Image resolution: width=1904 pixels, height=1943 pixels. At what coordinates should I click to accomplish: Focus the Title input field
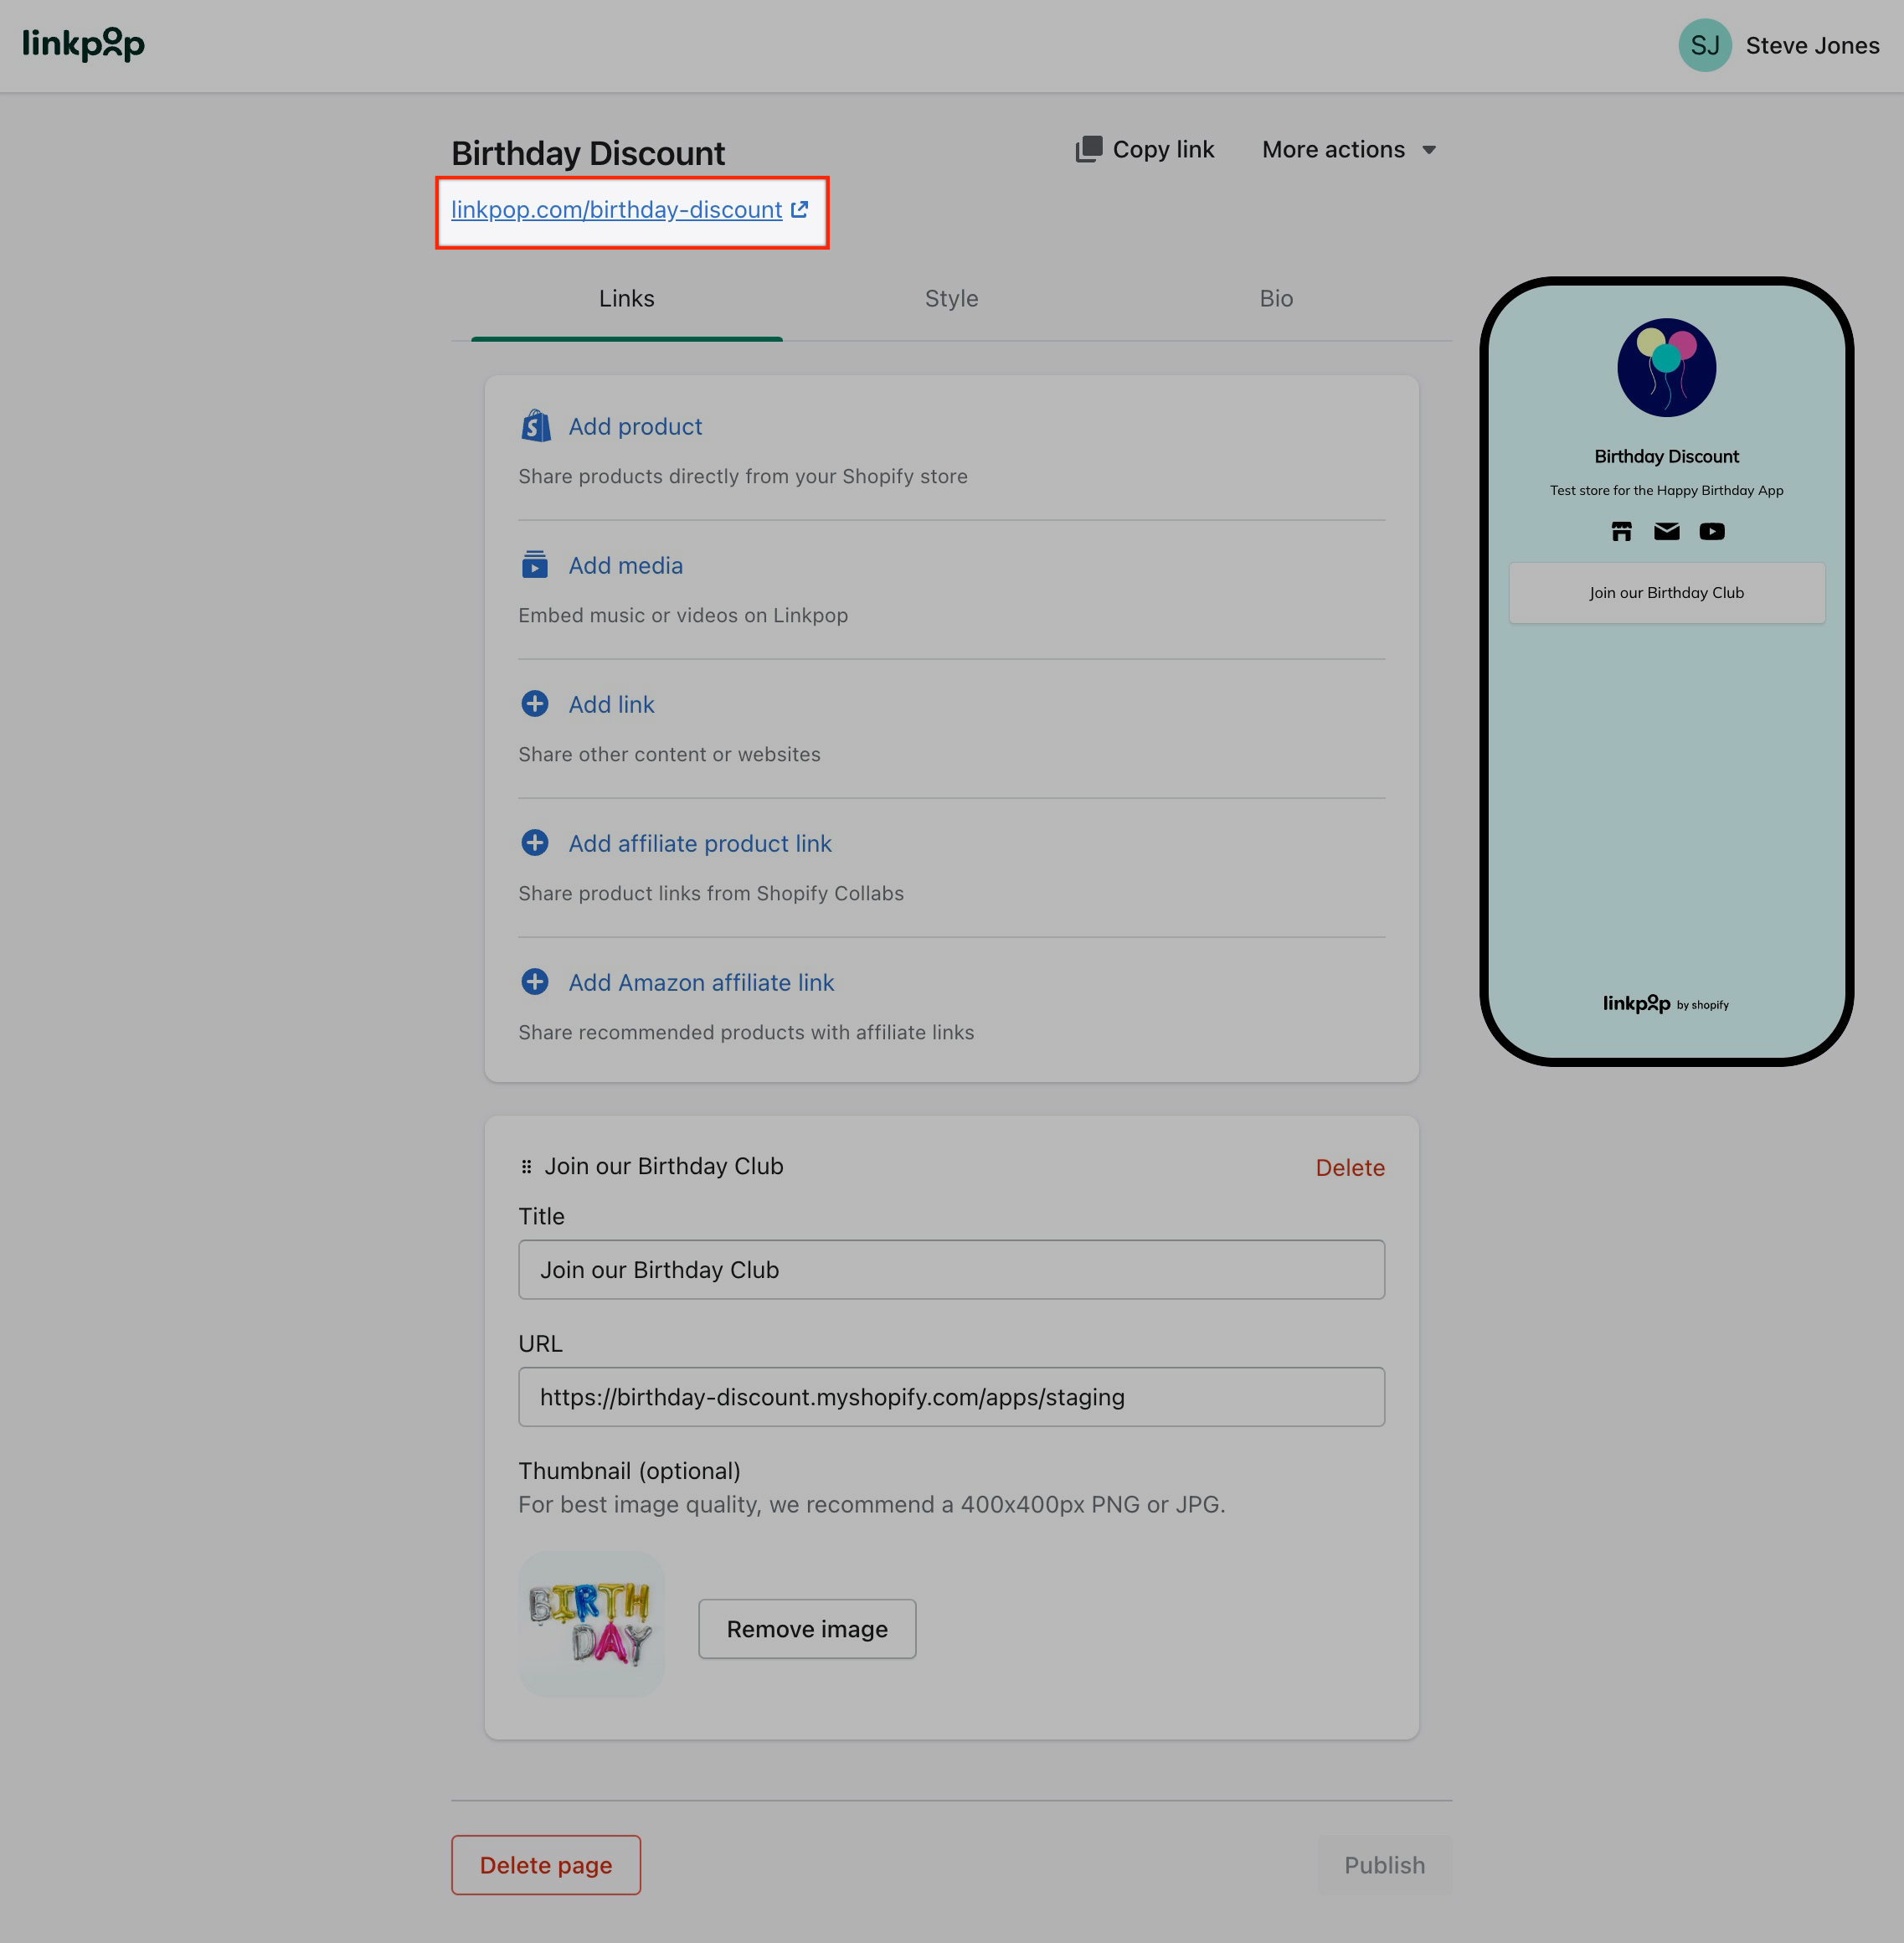[951, 1269]
